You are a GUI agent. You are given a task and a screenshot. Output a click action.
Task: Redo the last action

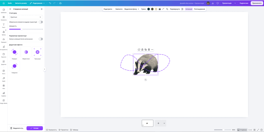coord(54,3)
